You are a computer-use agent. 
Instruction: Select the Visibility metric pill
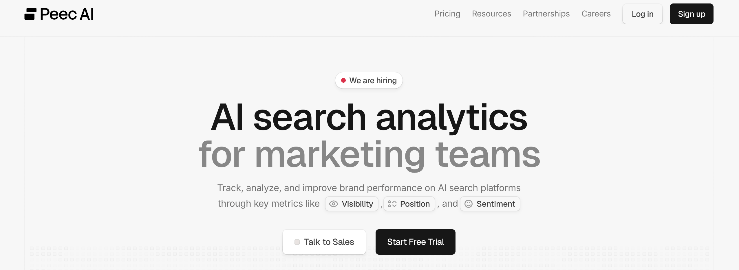point(351,204)
